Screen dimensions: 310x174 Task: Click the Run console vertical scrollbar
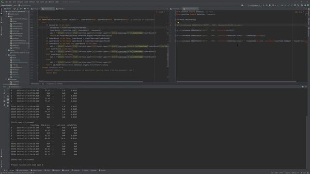(307, 142)
